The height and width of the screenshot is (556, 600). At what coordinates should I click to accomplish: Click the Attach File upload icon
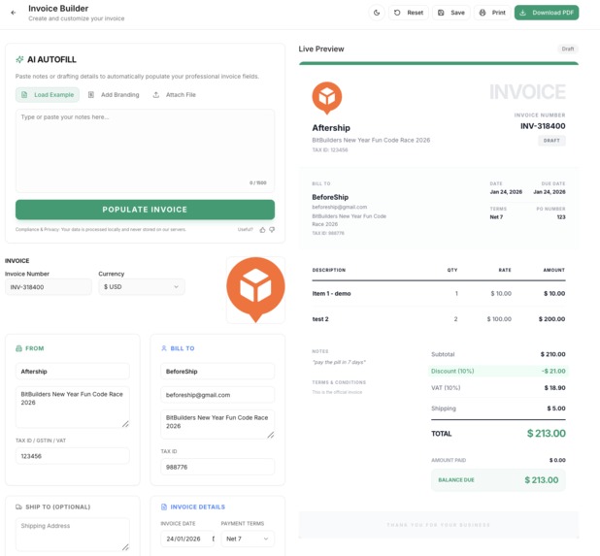155,95
